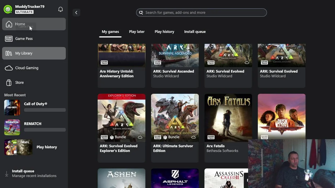Click the REMATCH progress bar
Image resolution: width=335 pixels, height=188 pixels.
tap(45, 130)
